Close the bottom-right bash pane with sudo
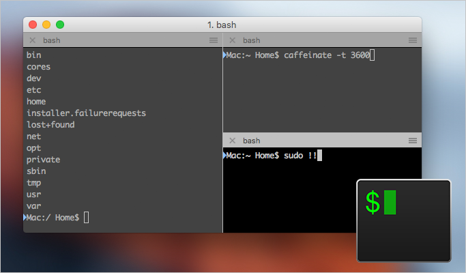 tap(233, 141)
